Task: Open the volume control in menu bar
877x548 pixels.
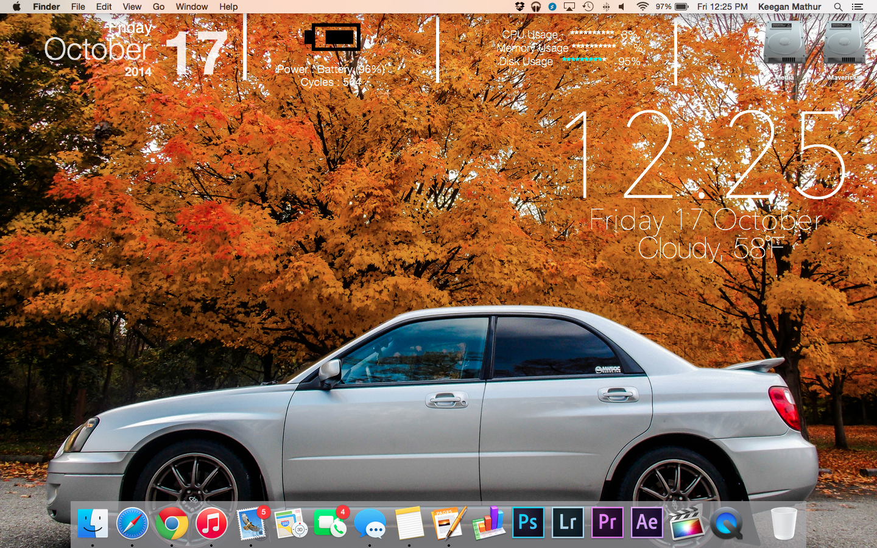Action: (x=622, y=7)
